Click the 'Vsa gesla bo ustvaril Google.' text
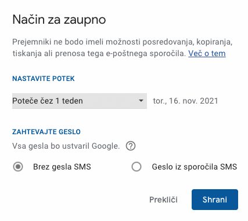Viewport: 248px width, 221px height. (x=66, y=146)
